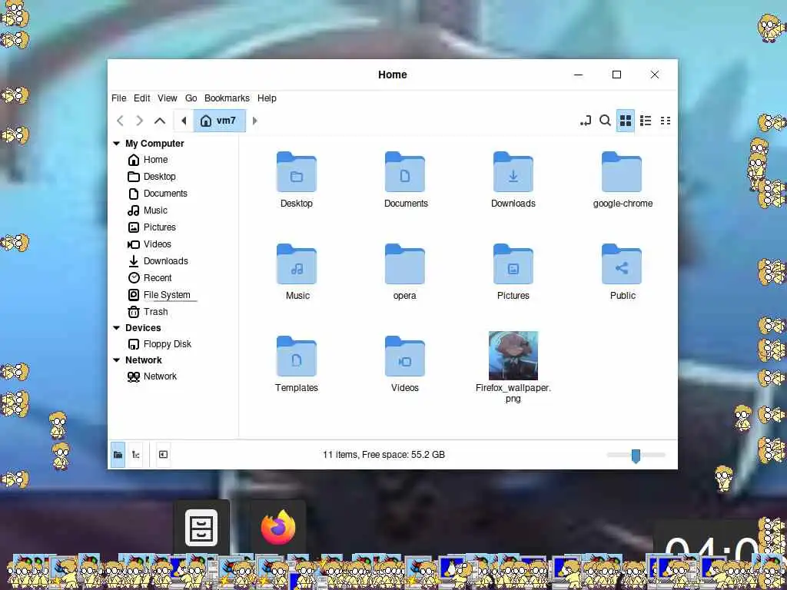
Task: Maximize the Home window
Action: coord(617,75)
